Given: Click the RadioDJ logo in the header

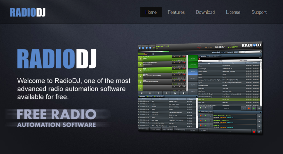Looking at the screenshot, I should pos(28,12).
